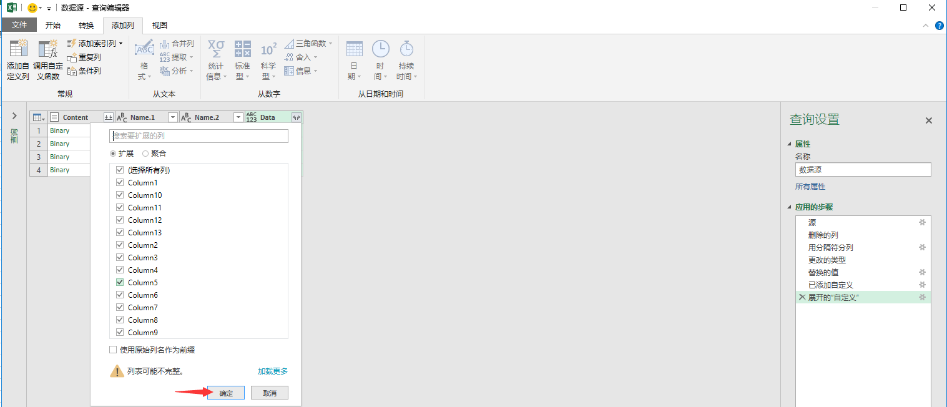Image resolution: width=947 pixels, height=407 pixels.
Task: Open Scientific (科学型) operations
Action: 269,60
